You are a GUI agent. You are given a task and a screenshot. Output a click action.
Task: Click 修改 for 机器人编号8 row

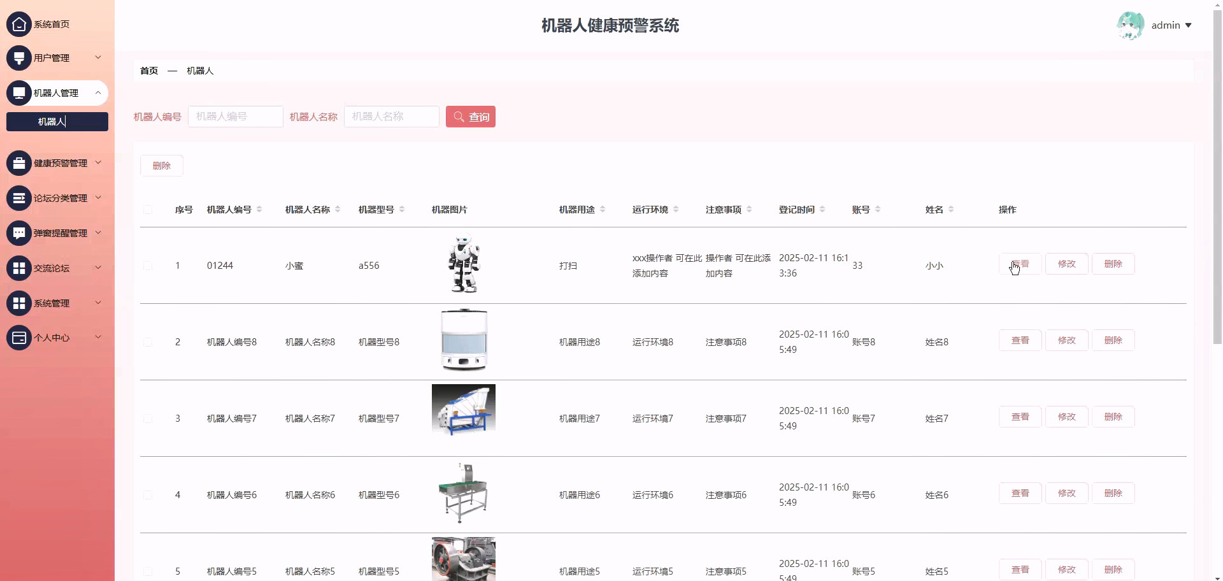1067,340
